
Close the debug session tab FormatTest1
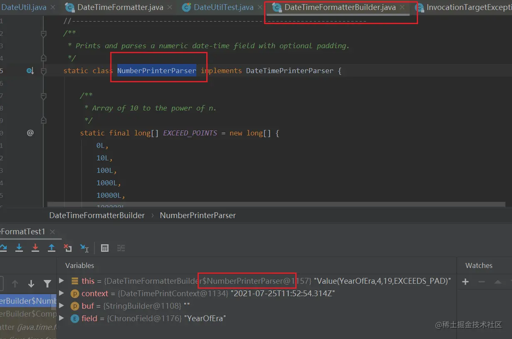point(52,232)
